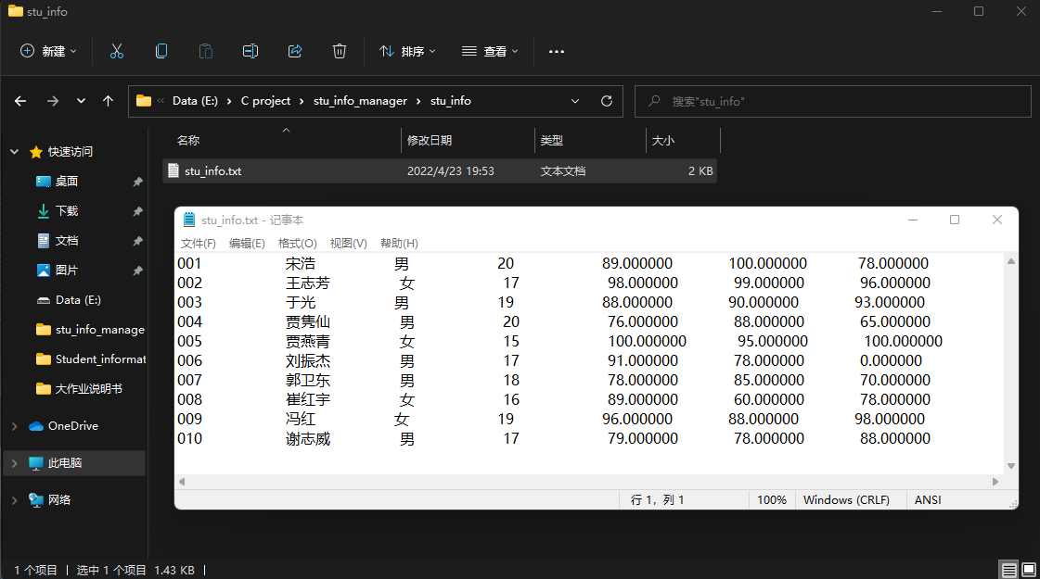Click the Share icon in toolbar
Image resolution: width=1040 pixels, height=579 pixels.
pos(295,51)
